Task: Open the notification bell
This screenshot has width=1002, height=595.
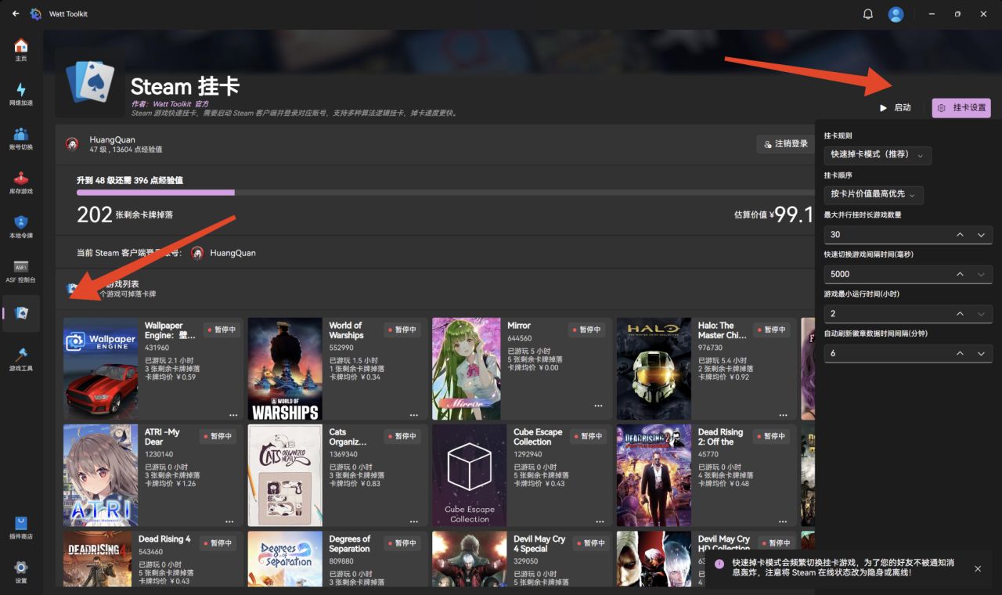Action: coord(867,14)
